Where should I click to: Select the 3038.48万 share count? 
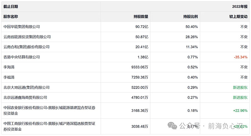140,126
